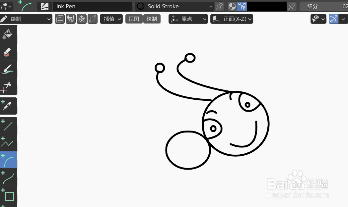Select the S-shaped Curve tool

(8, 177)
